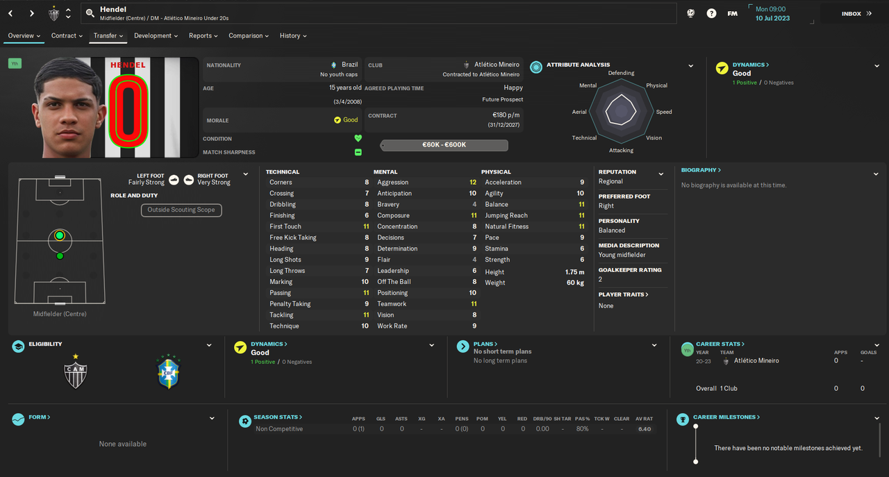Image resolution: width=889 pixels, height=477 pixels.
Task: Click the date 10 Jul 2023
Action: [772, 18]
